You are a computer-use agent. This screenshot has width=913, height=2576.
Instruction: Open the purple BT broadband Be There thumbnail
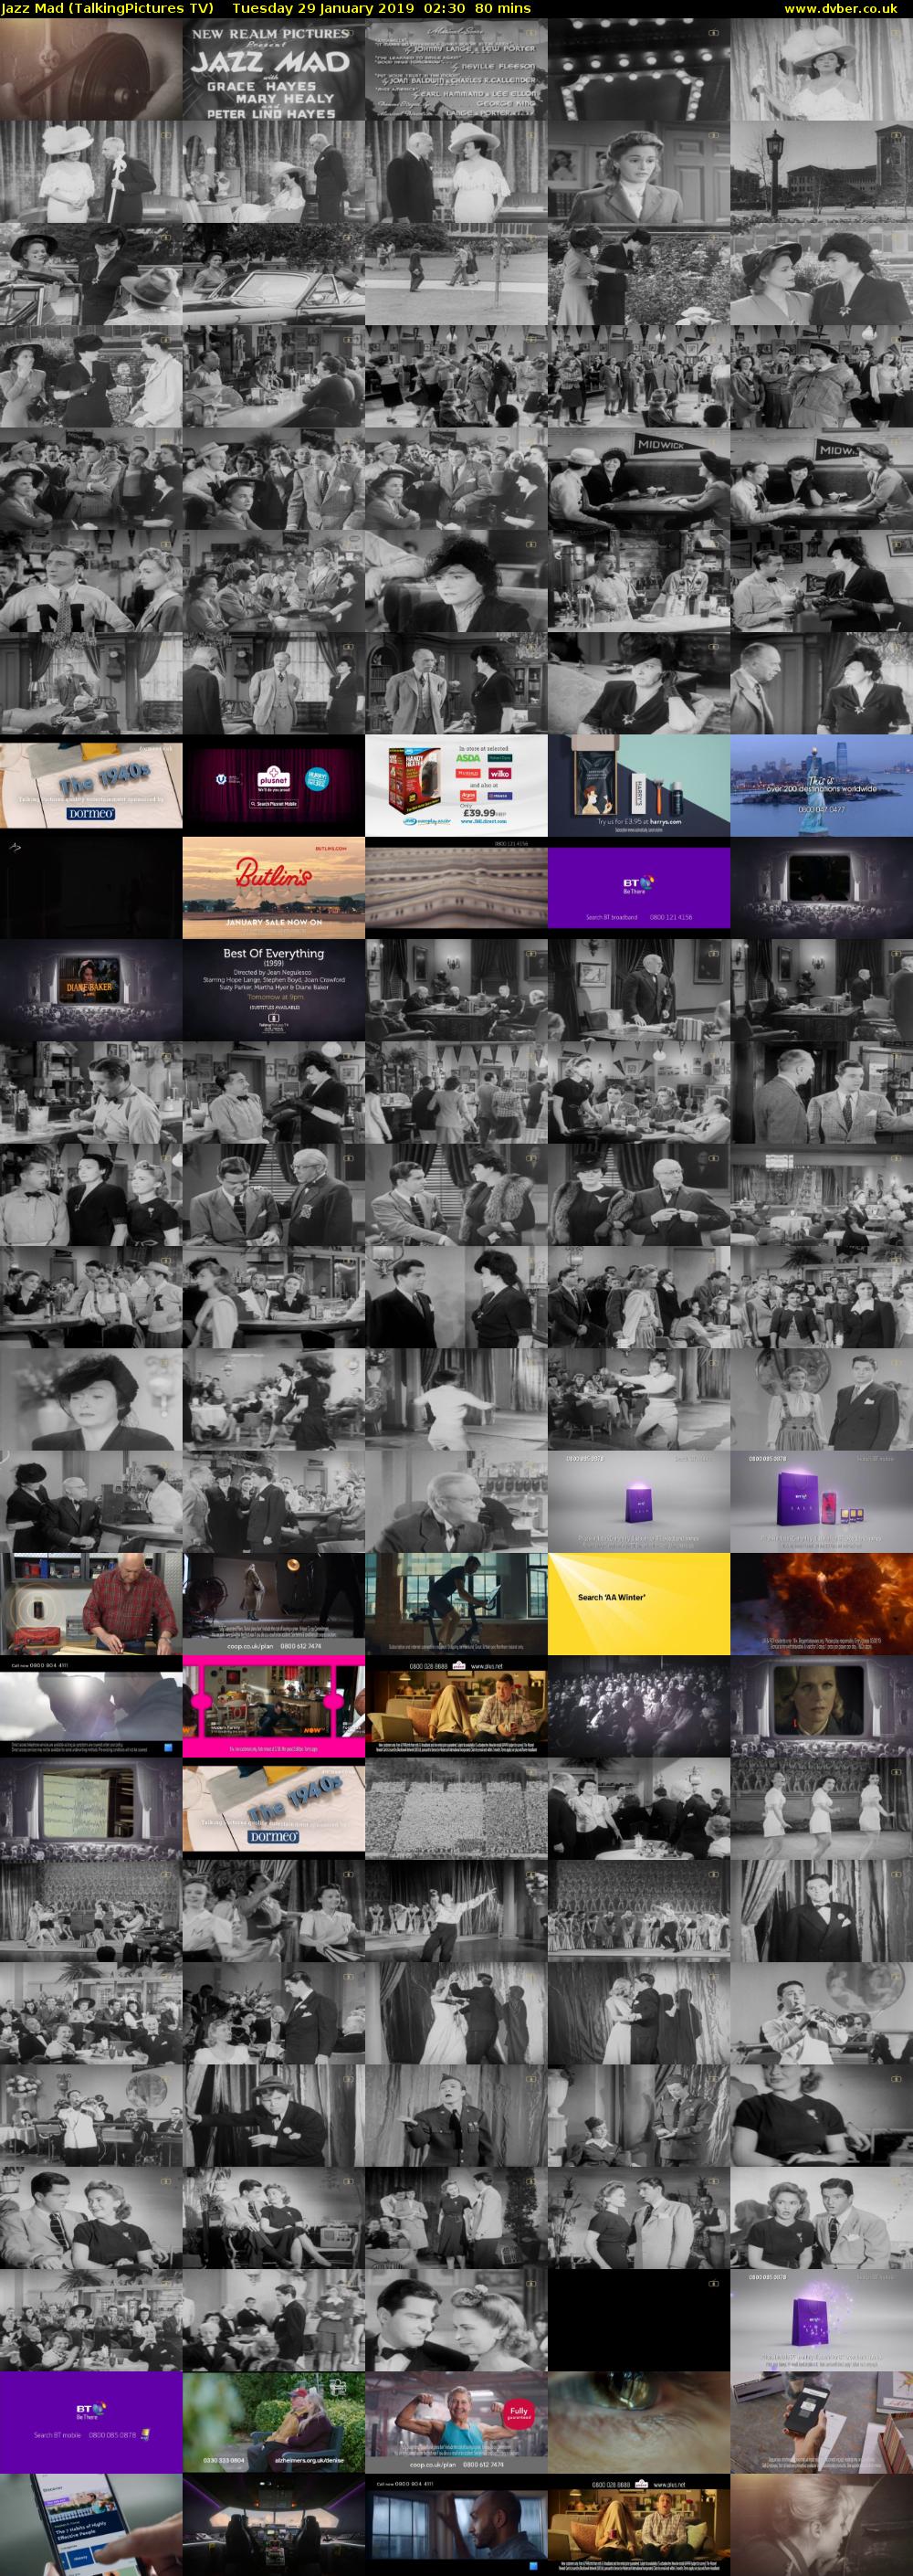[x=639, y=888]
